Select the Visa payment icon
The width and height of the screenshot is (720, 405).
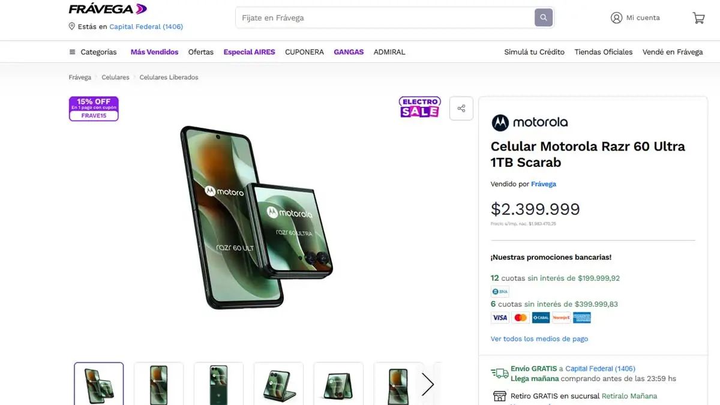click(x=499, y=317)
